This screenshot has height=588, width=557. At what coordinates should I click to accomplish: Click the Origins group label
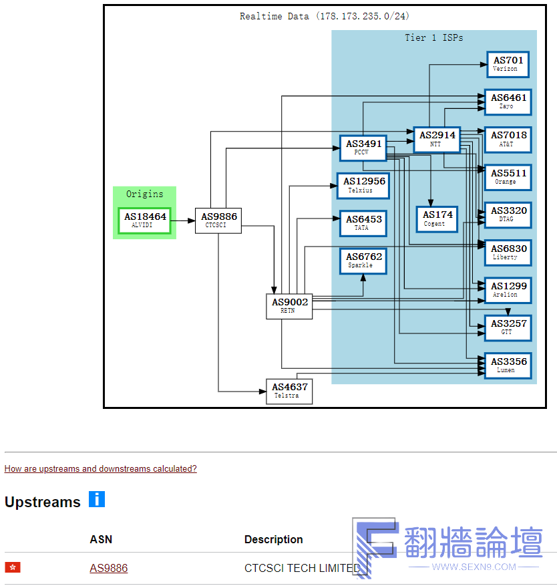pos(145,194)
